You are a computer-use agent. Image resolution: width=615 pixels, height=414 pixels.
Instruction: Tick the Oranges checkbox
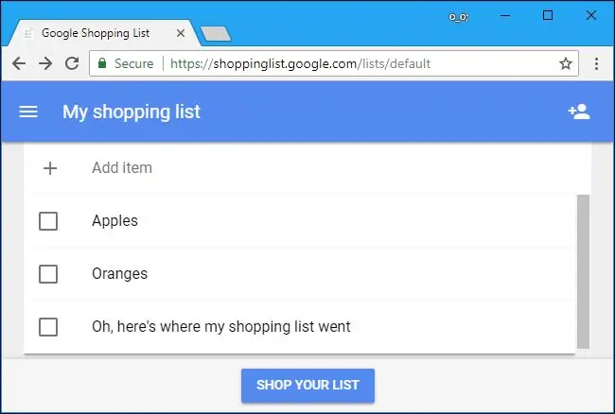point(48,274)
